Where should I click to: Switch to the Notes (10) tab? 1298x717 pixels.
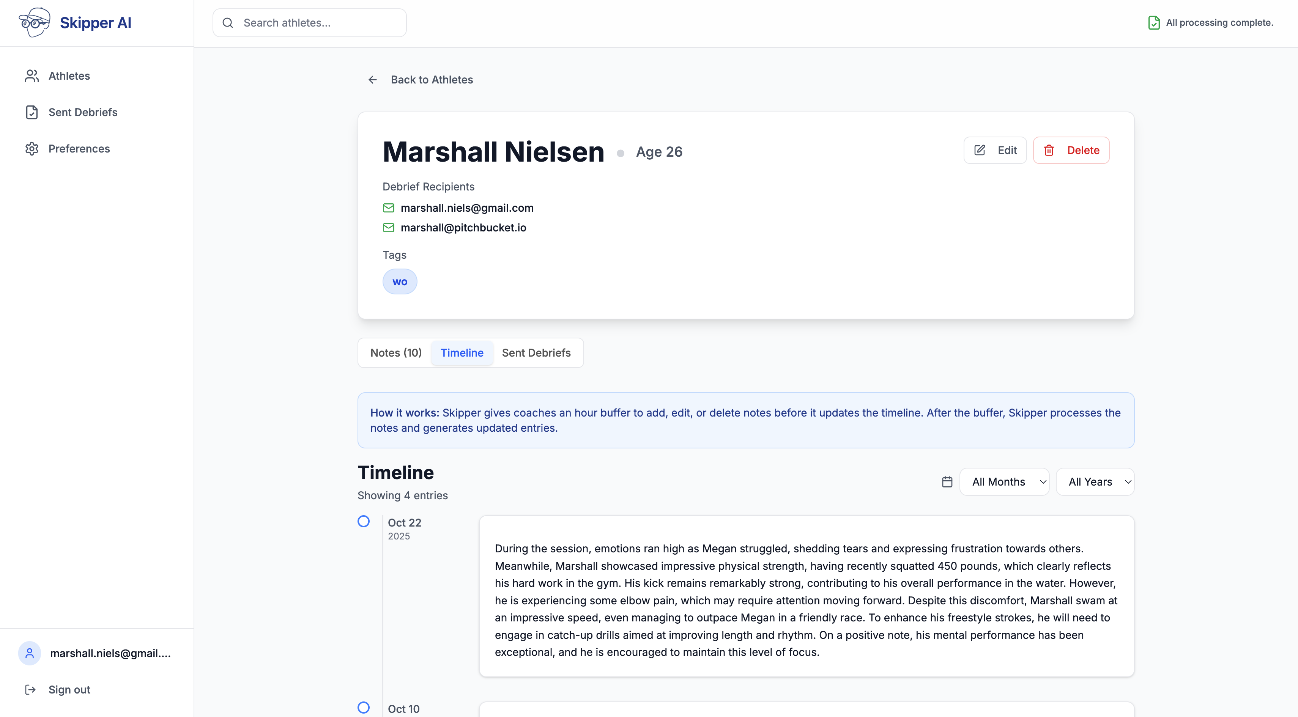(x=395, y=352)
